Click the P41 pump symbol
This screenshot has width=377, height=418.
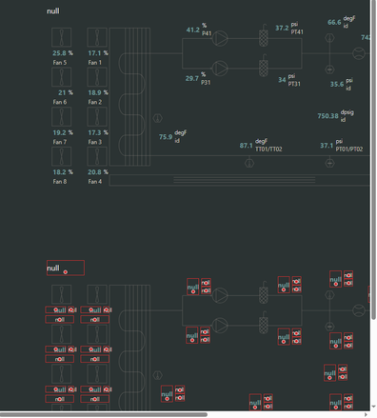[x=220, y=38]
